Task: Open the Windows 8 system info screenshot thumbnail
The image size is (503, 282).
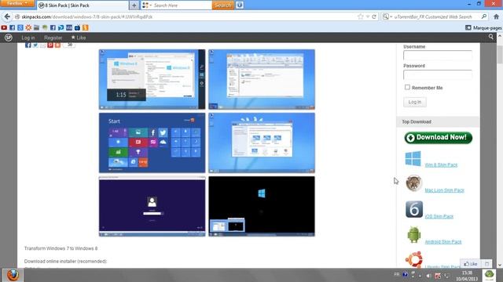Action: click(x=152, y=79)
